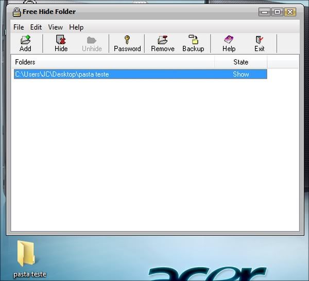Open the File menu

(19, 27)
